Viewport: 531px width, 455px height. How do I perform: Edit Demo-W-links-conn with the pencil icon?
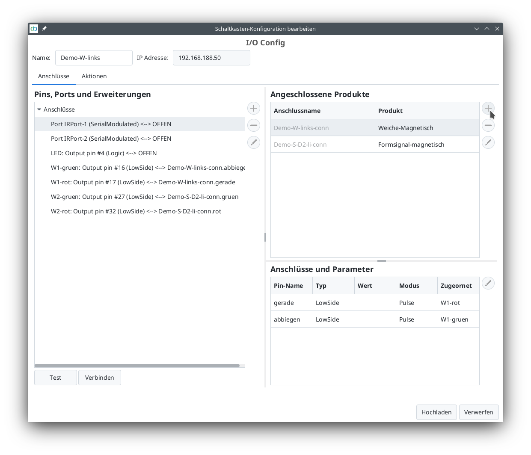point(488,142)
